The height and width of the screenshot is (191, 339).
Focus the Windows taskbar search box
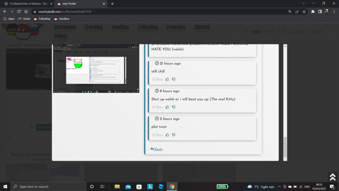coord(49,186)
